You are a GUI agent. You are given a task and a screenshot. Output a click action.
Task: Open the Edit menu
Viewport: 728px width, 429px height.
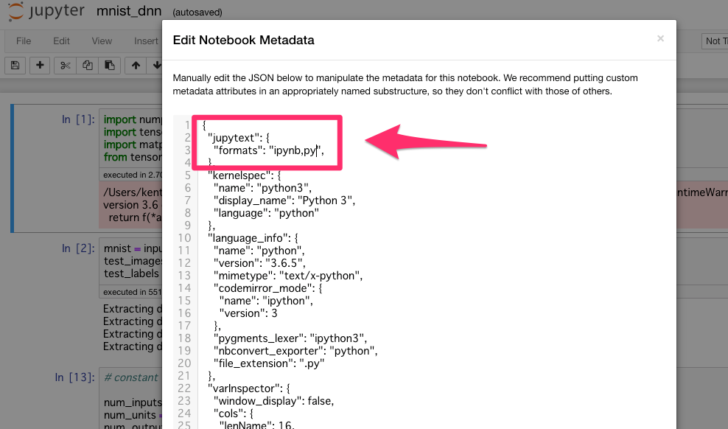coord(62,41)
